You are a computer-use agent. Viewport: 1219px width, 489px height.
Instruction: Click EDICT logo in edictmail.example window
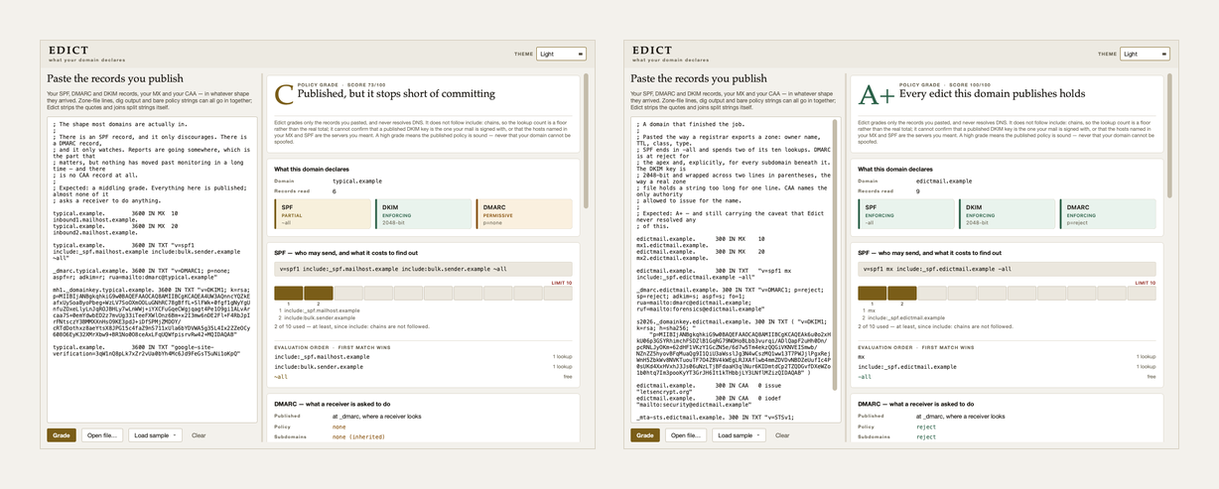[x=652, y=50]
